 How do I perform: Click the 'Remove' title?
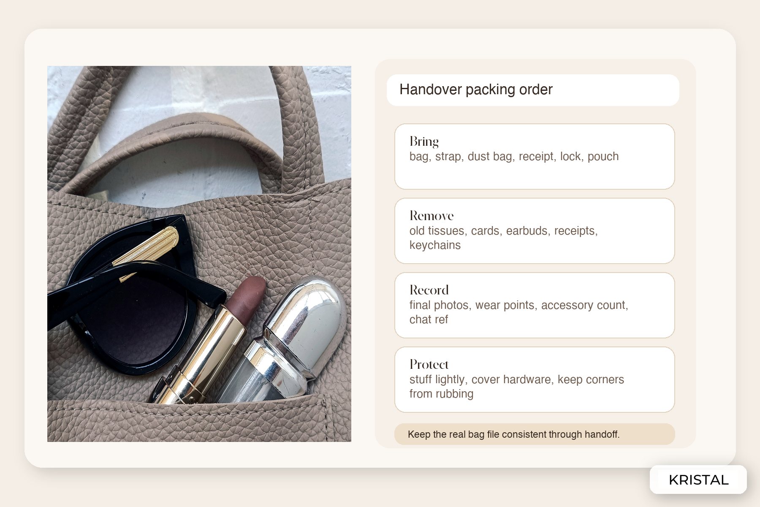[x=432, y=216]
